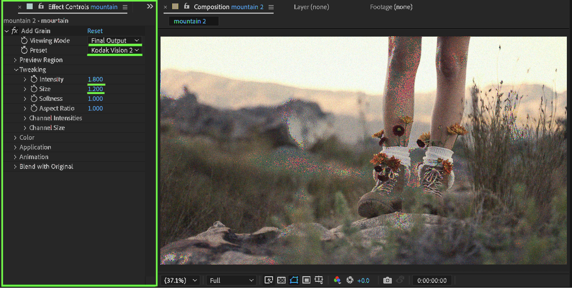
Task: Expand the Size property twirl
Action: point(25,89)
